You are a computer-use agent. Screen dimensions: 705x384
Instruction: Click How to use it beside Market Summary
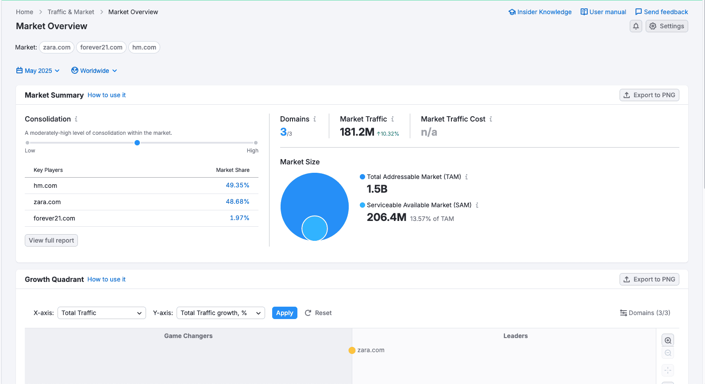pyautogui.click(x=107, y=95)
